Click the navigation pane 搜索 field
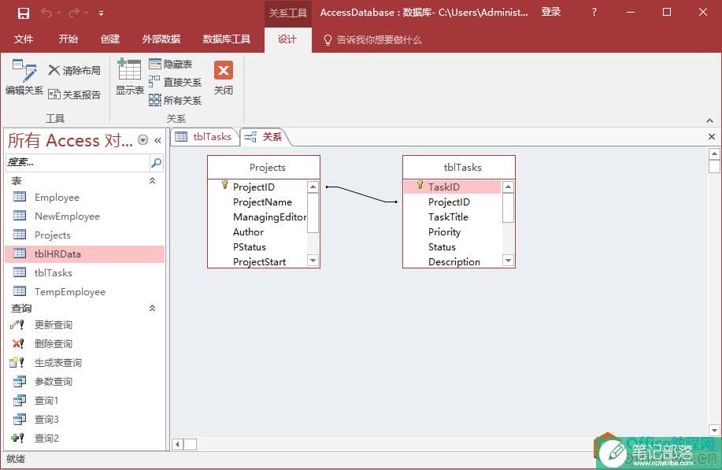This screenshot has height=470, width=722. point(78,162)
